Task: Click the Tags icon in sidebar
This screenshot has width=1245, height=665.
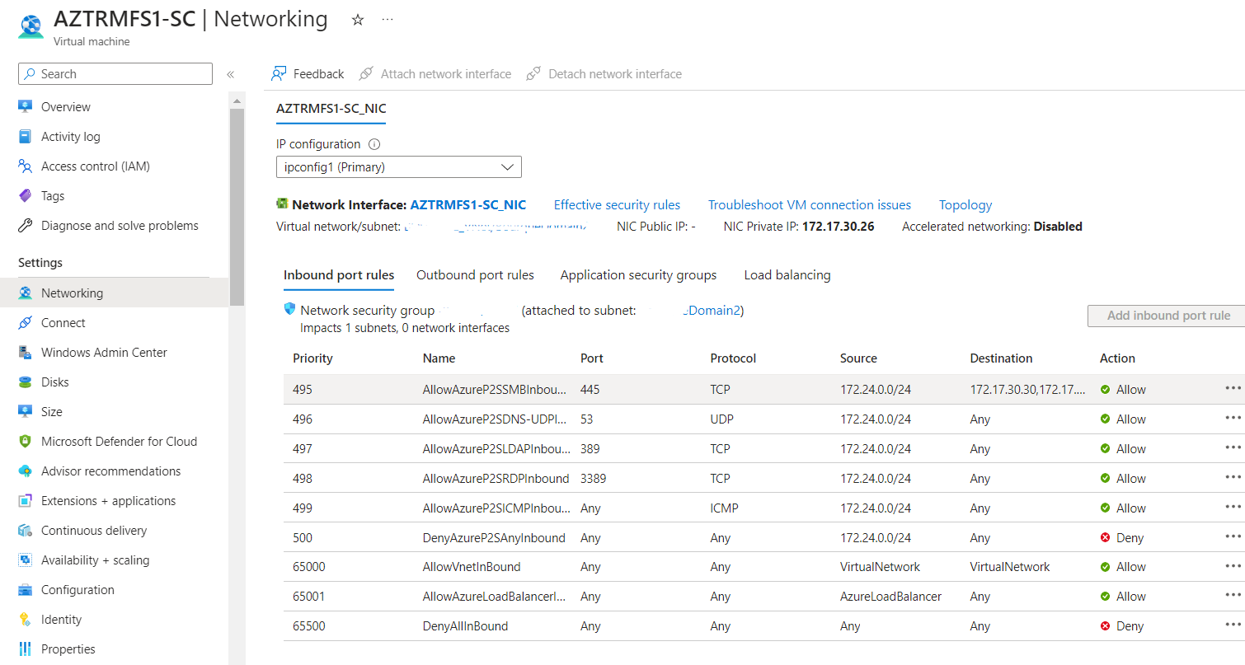Action: (25, 196)
